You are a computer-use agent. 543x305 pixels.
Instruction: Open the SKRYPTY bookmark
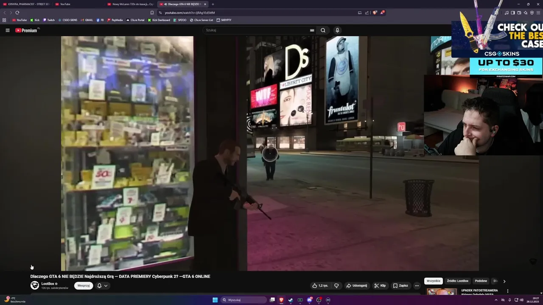pyautogui.click(x=224, y=20)
